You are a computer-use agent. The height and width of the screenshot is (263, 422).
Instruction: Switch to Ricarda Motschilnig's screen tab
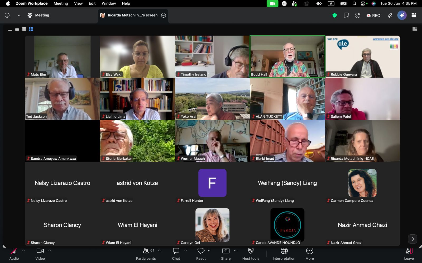[x=133, y=15]
